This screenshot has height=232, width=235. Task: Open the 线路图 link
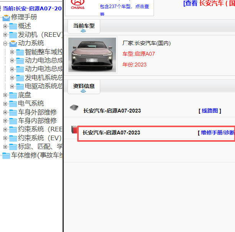[210, 111]
